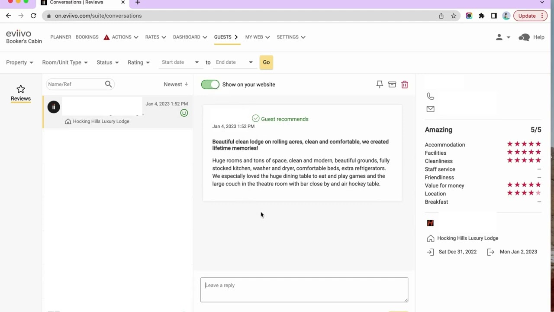
Task: Click the Sat Dec 31, 2022 date
Action: pos(457,252)
